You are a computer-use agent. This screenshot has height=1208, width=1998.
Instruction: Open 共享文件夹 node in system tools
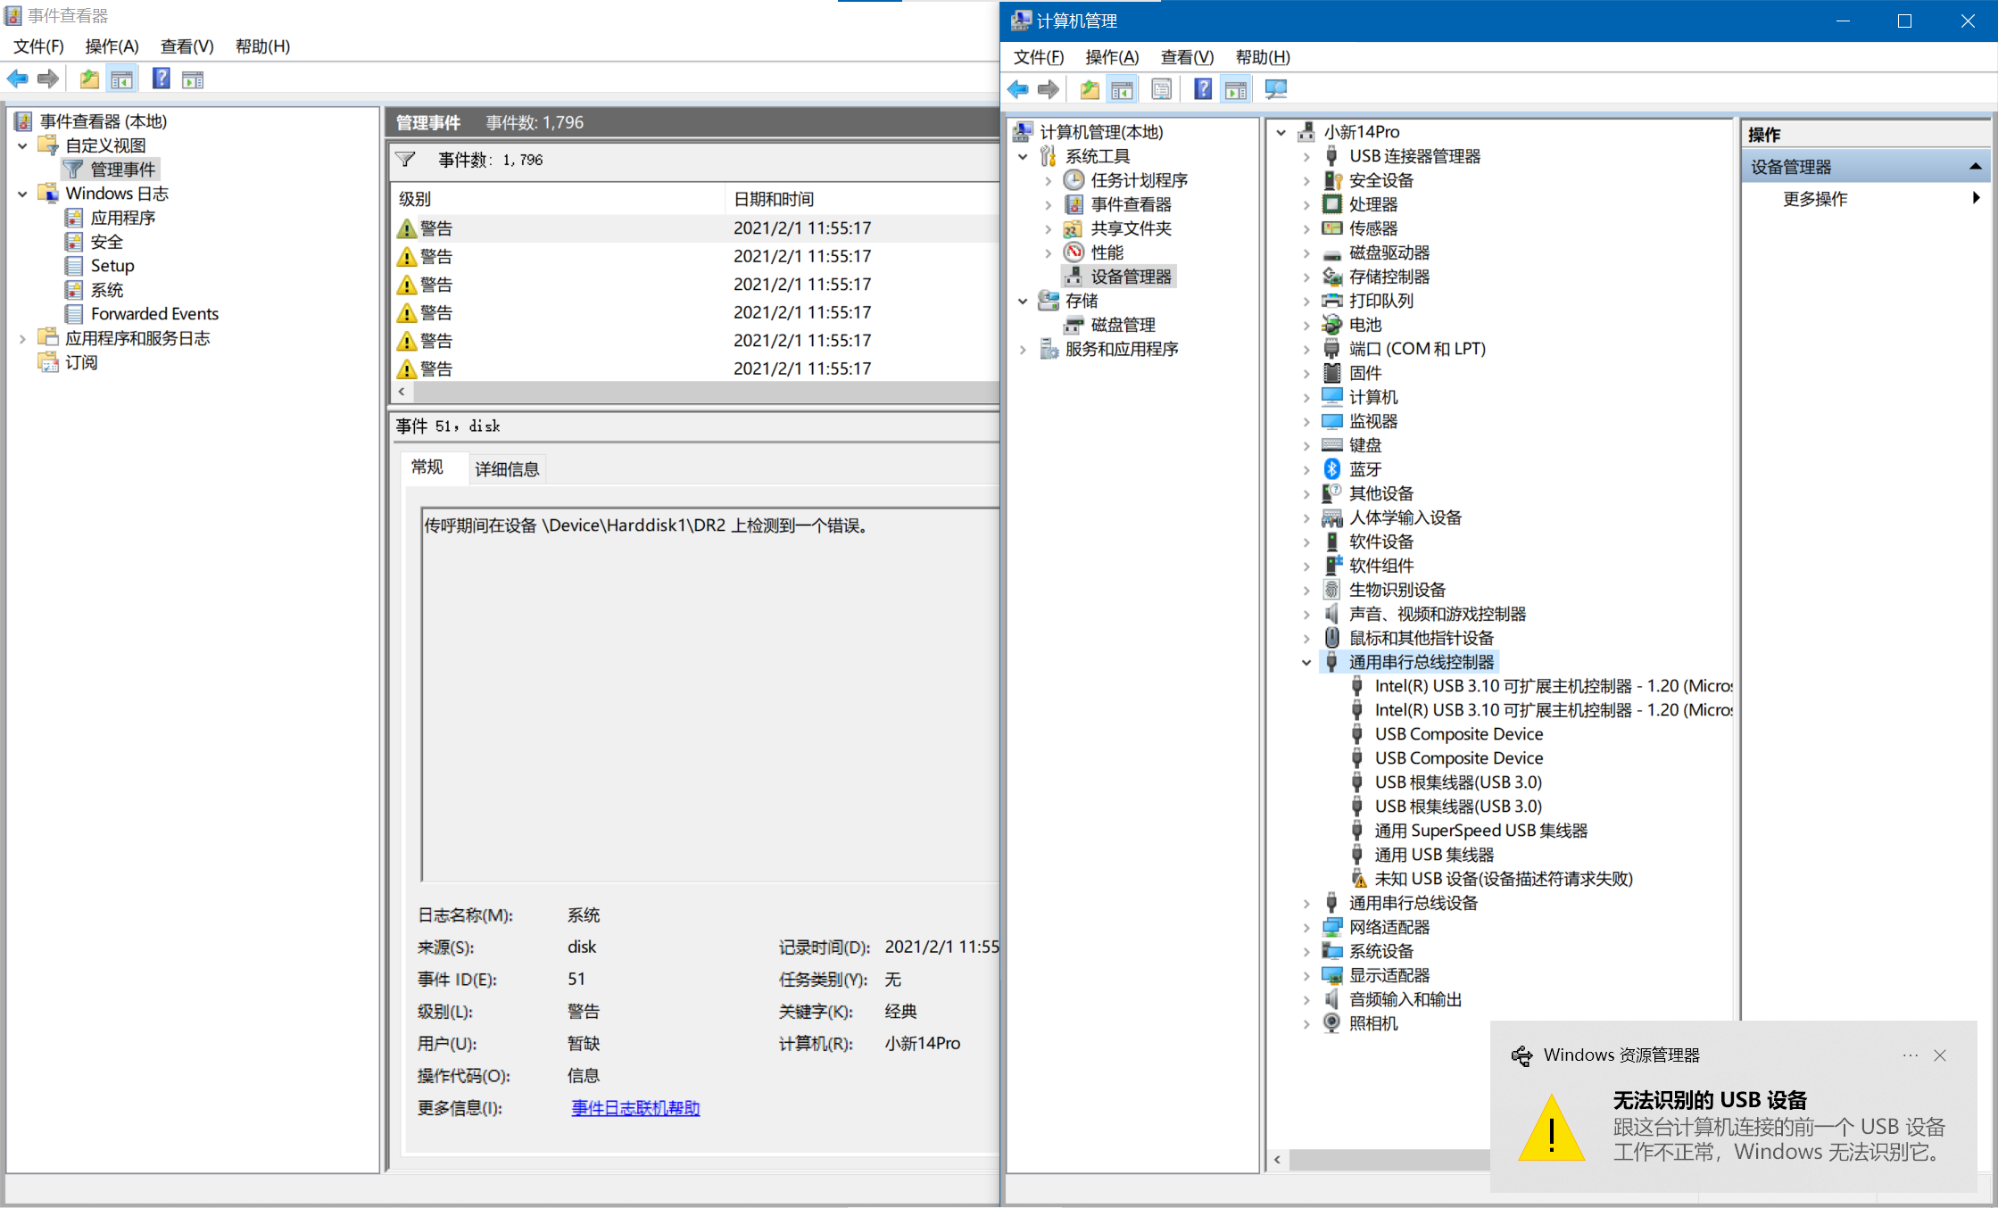tap(1131, 228)
